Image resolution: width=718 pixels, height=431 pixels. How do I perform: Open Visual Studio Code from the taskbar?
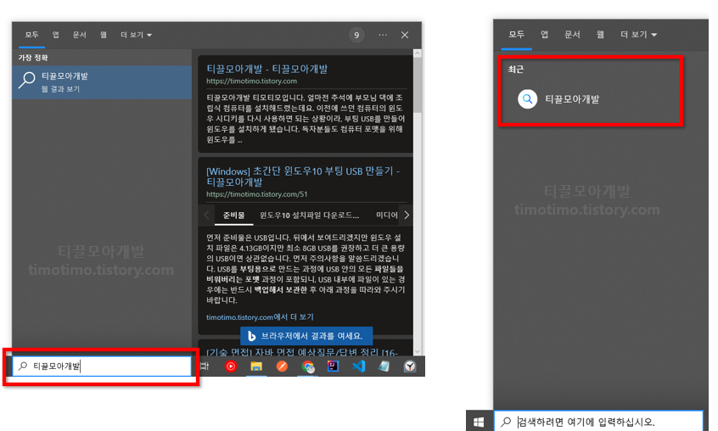tap(358, 366)
